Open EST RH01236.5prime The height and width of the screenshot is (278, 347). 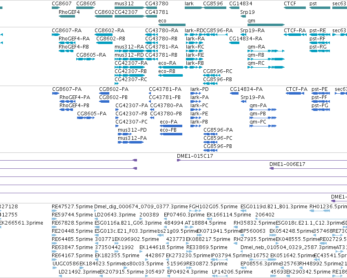coord(328,207)
